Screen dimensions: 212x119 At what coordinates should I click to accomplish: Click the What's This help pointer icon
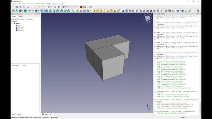pyautogui.click(x=59, y=7)
